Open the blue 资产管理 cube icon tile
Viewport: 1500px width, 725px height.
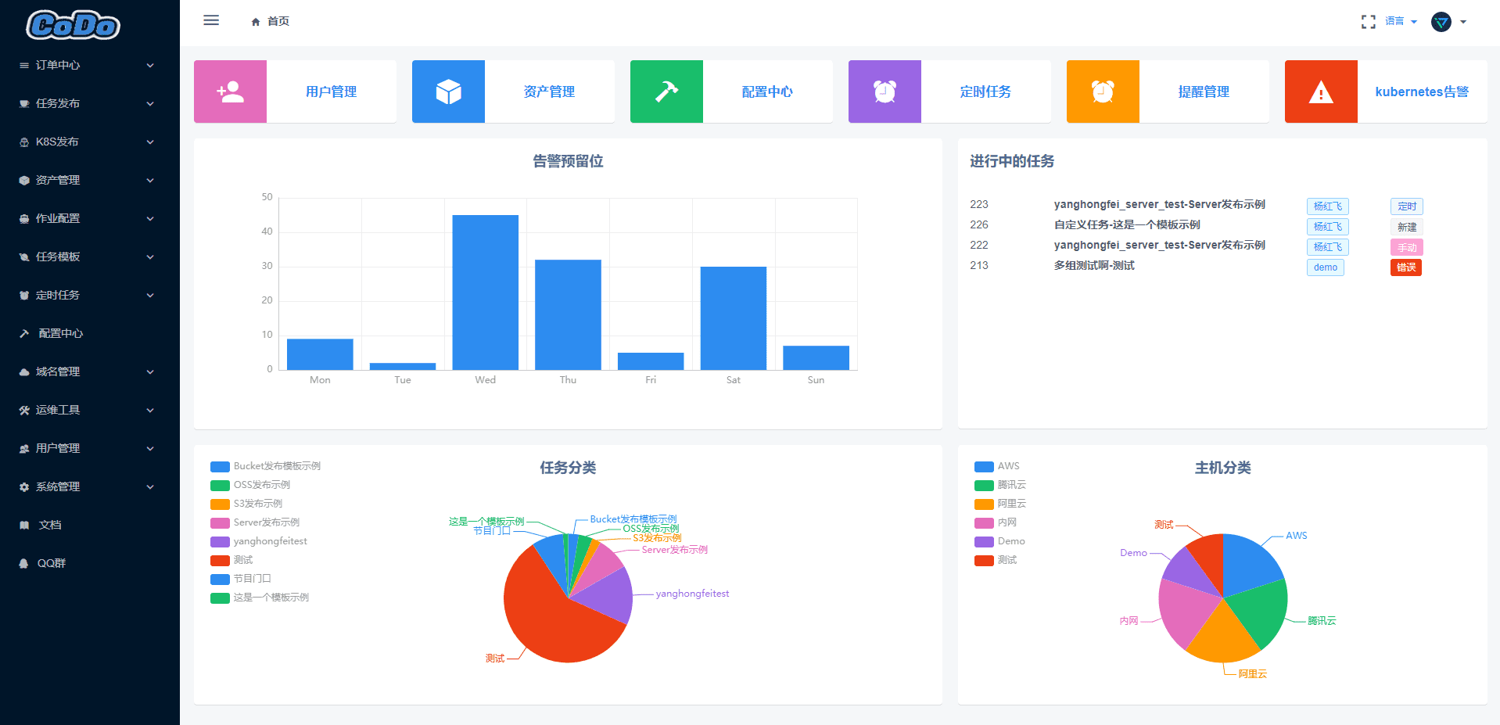[x=448, y=92]
